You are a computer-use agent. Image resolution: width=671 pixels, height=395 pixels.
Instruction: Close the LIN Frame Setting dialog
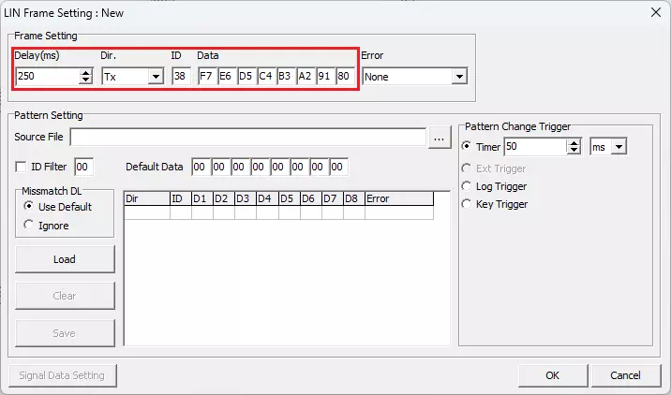(653, 13)
